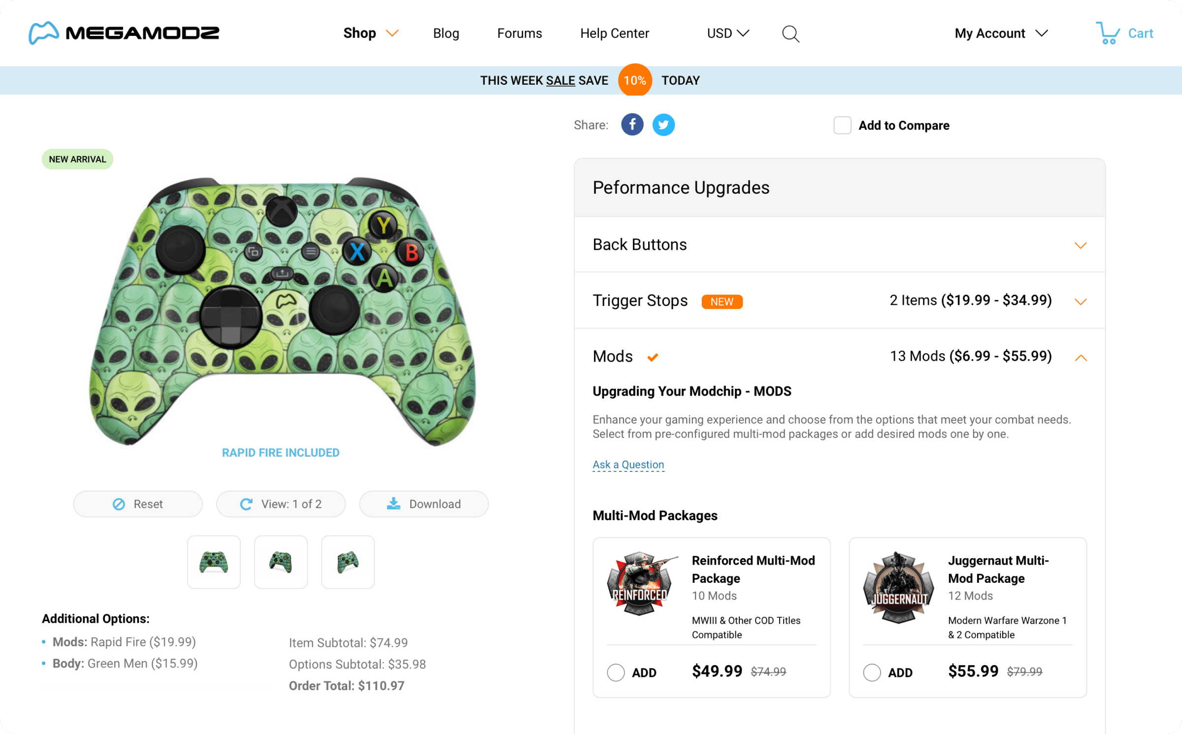This screenshot has height=734, width=1182.
Task: Go to the Forums page
Action: coord(519,33)
